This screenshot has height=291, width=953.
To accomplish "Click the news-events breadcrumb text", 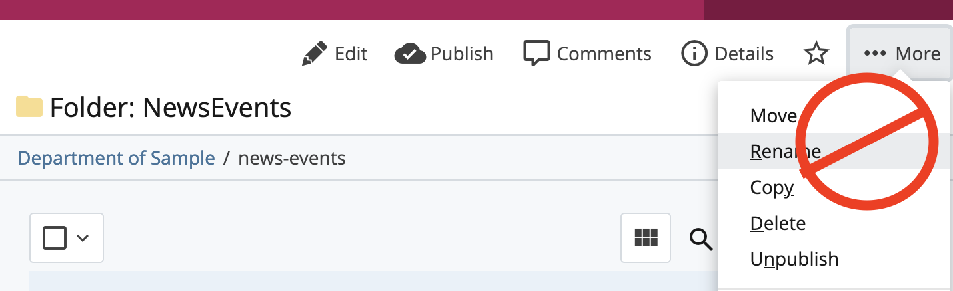I will (292, 158).
